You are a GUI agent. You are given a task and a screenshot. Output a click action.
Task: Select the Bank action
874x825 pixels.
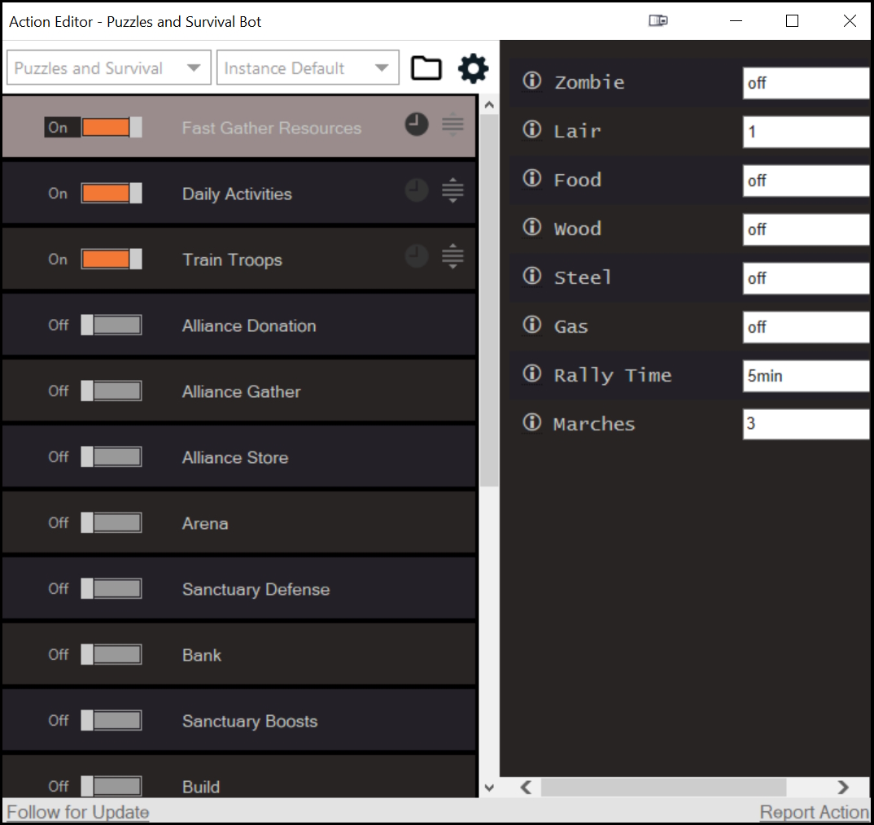coord(239,654)
